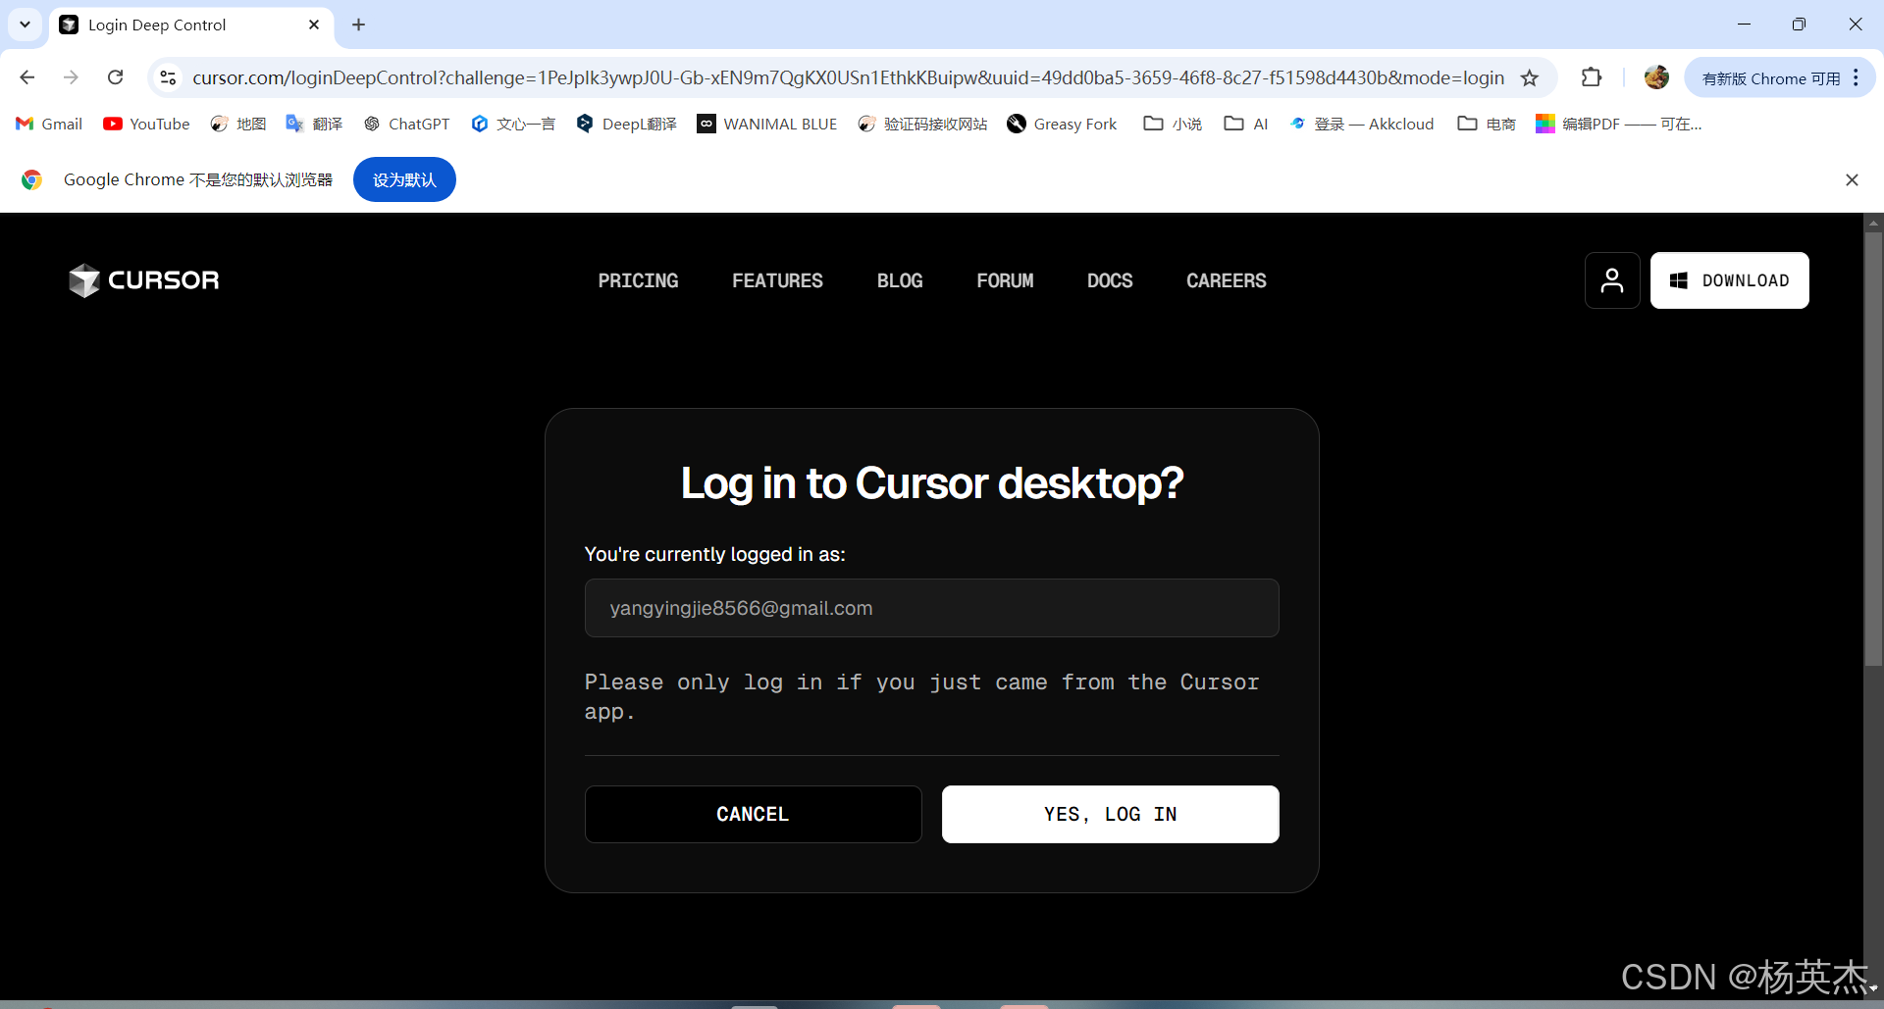Open 文心一言 bookmark
This screenshot has width=1884, height=1009.
coord(513,124)
